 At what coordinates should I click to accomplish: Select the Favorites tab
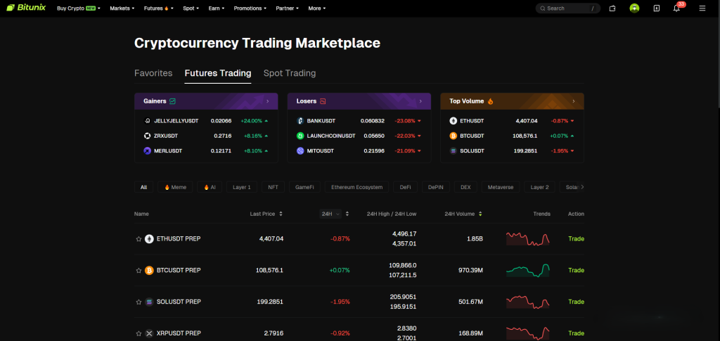pyautogui.click(x=153, y=73)
